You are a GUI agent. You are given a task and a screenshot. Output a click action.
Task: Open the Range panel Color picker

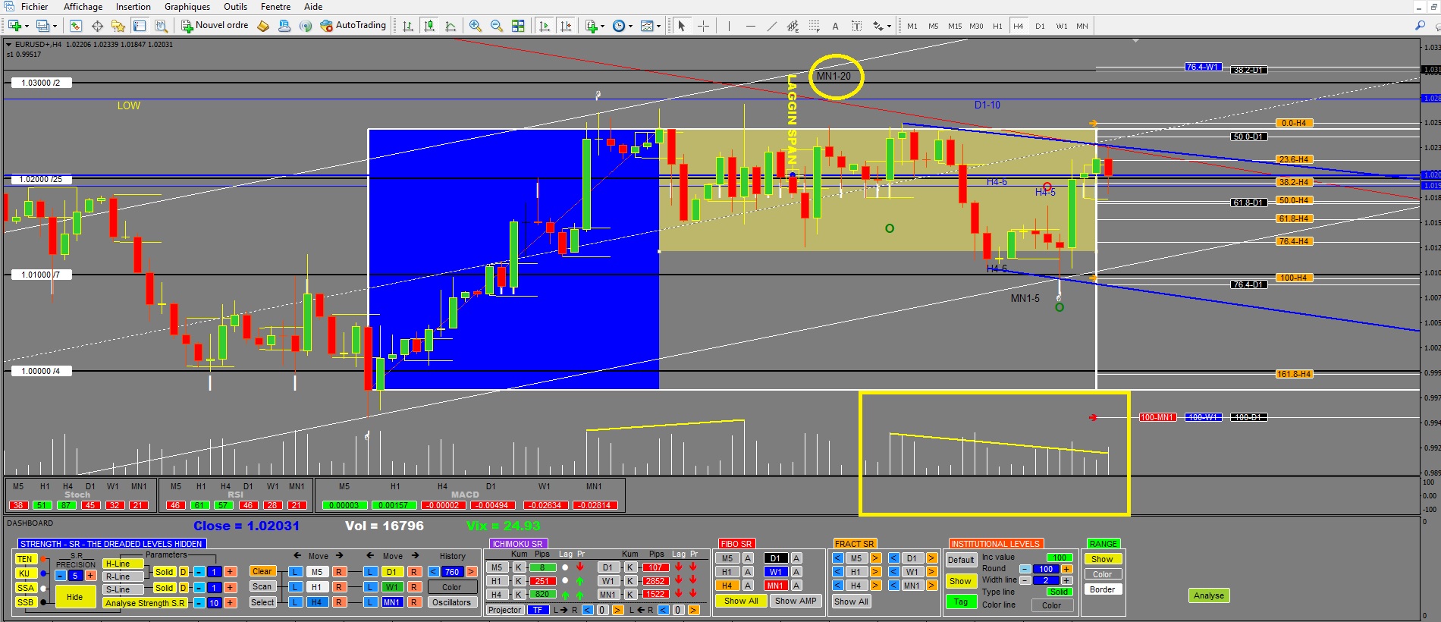click(1102, 574)
